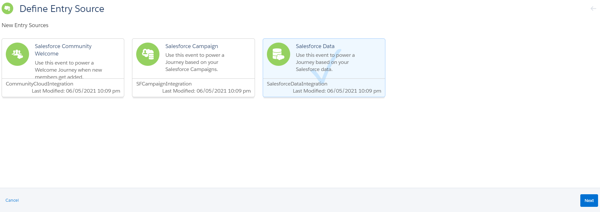Select the Salesforce Data title
Screen dimensions: 600x212
pos(315,46)
